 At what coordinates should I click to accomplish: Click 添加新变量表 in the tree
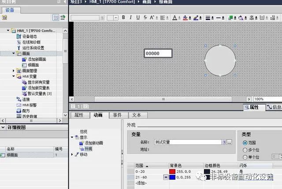pos(39,88)
